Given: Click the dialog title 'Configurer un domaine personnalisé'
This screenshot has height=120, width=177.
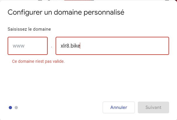Looking at the screenshot, I should click(66, 13).
